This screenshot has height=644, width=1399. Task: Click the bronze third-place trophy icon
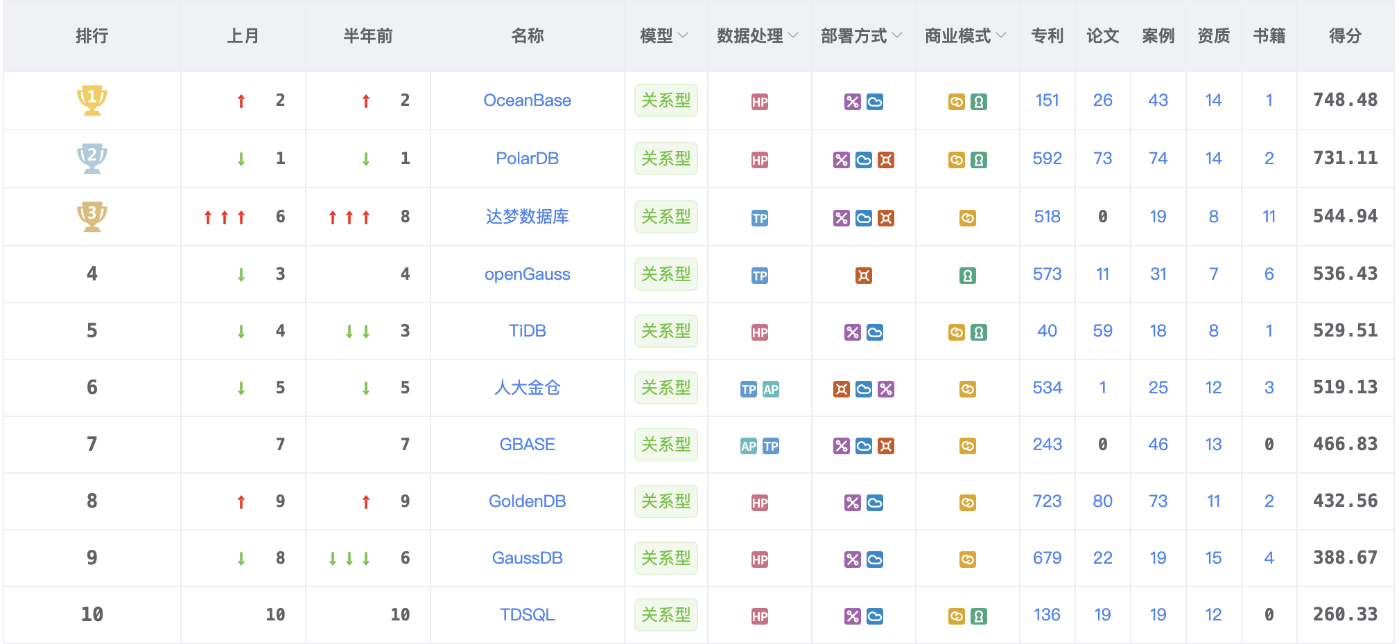[x=92, y=217]
